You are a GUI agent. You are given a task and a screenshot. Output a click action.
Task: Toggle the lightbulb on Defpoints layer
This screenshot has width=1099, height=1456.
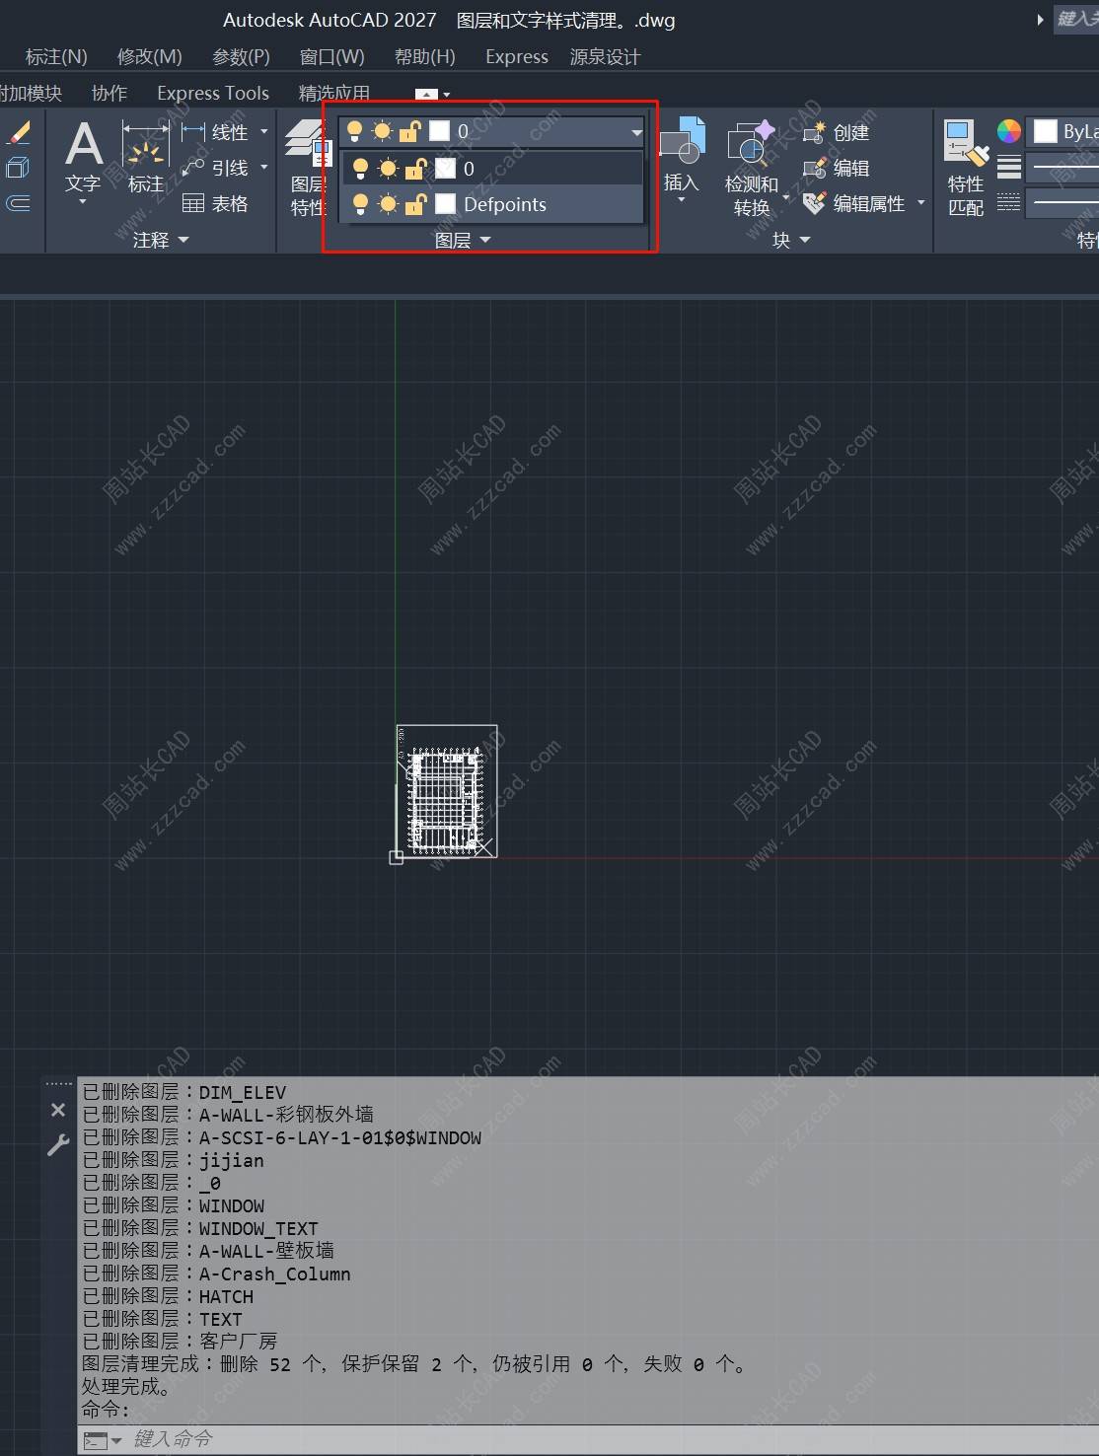click(x=360, y=204)
